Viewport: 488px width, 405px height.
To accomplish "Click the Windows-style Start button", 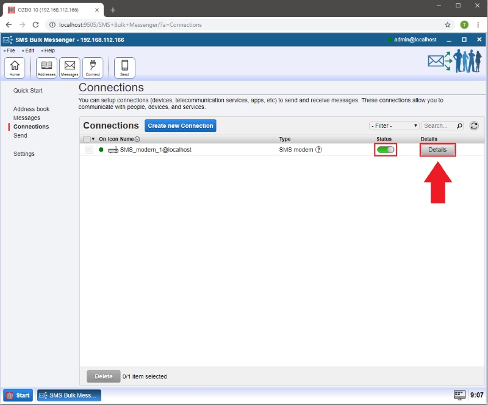I will coord(18,395).
